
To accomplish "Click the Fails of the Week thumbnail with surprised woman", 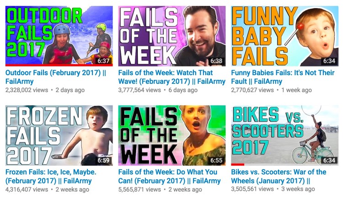I will click(172, 135).
